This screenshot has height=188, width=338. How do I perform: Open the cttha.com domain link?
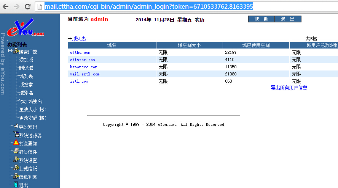[x=80, y=53]
